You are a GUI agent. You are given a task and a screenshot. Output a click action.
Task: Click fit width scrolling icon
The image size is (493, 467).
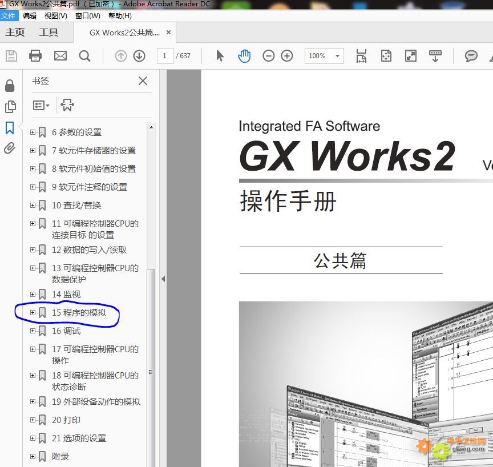coord(361,56)
